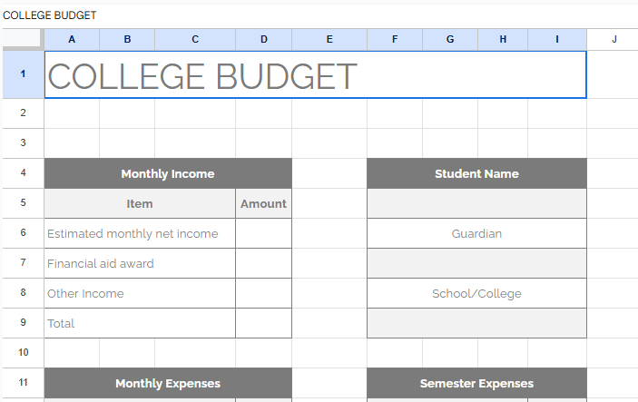
Task: Click the School/College cell
Action: pyautogui.click(x=476, y=293)
